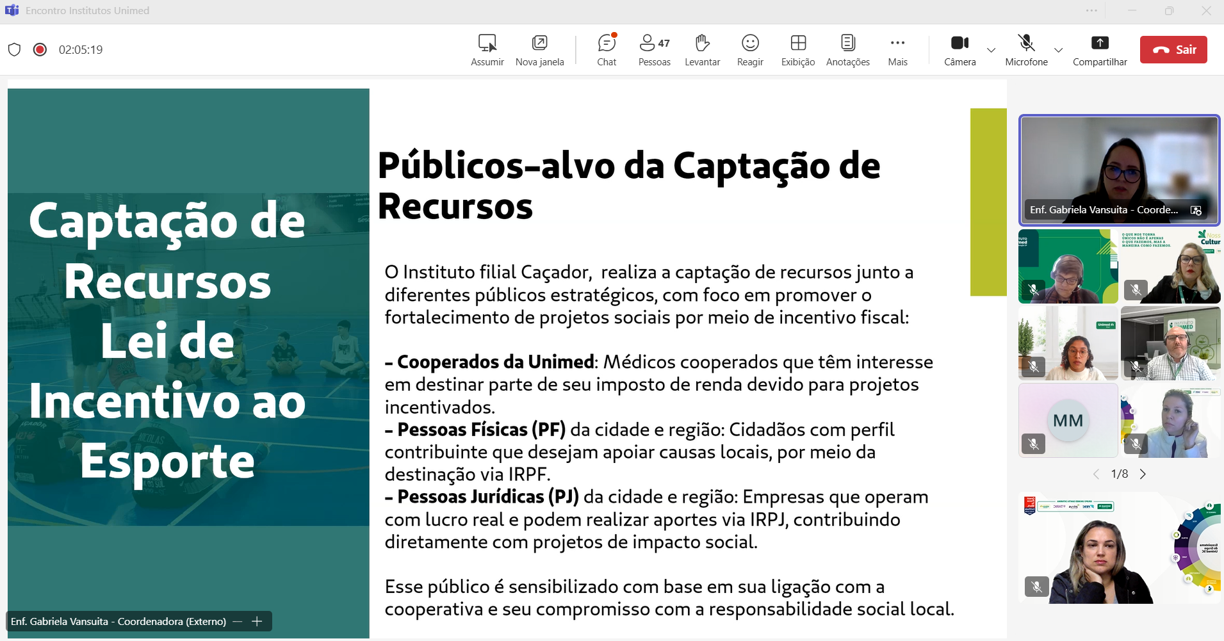Toggle the Câmera on or off

959,49
